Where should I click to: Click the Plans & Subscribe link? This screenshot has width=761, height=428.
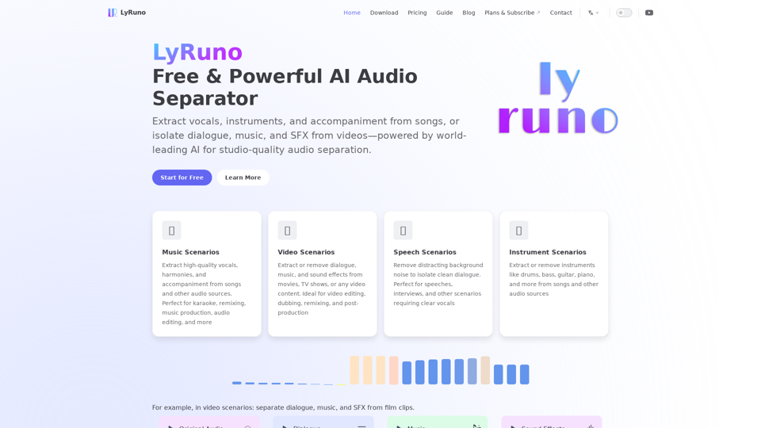509,13
